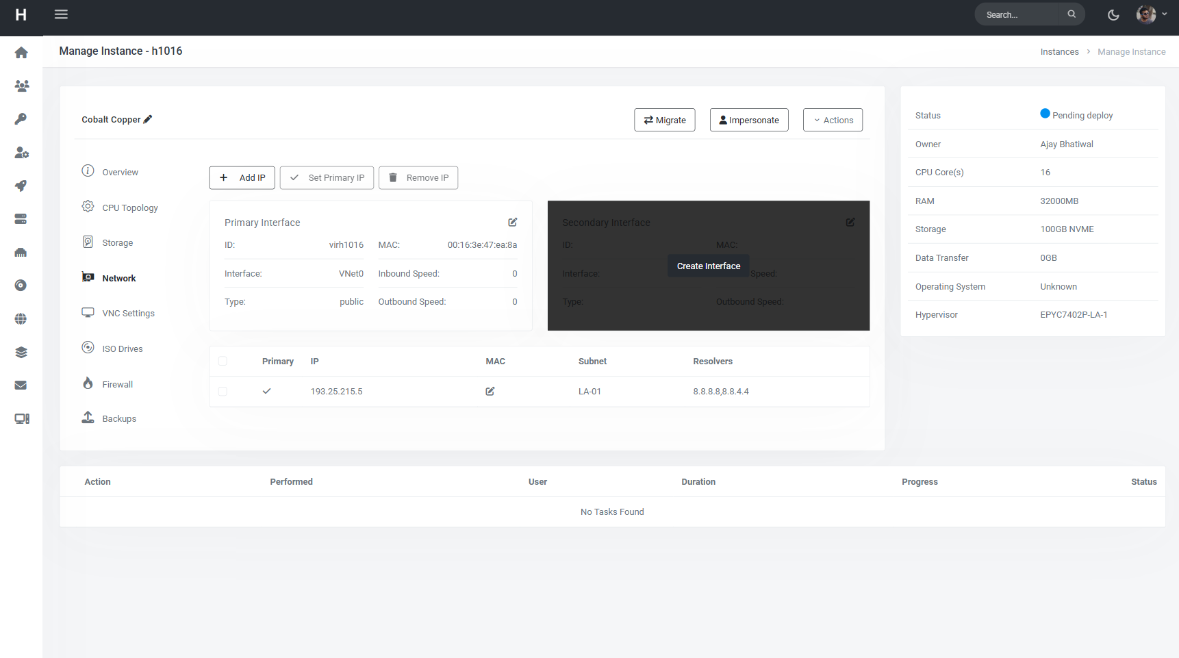Viewport: 1179px width, 658px height.
Task: Expand the Actions dropdown
Action: point(833,120)
